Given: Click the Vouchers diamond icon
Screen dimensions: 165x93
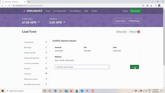Looking at the screenshot, I should 46,74.
